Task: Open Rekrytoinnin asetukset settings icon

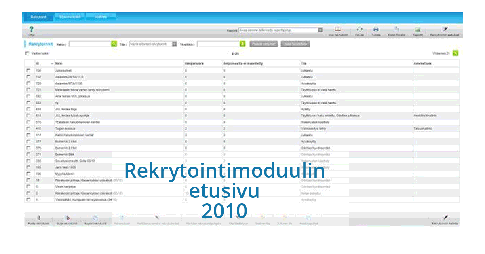Action: (x=445, y=30)
